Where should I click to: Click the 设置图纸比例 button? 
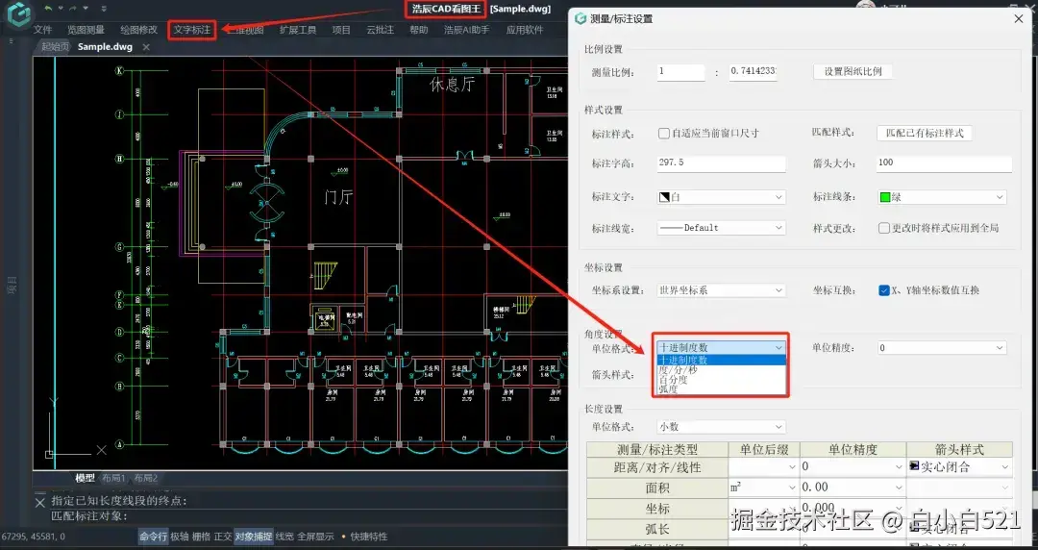click(x=853, y=71)
